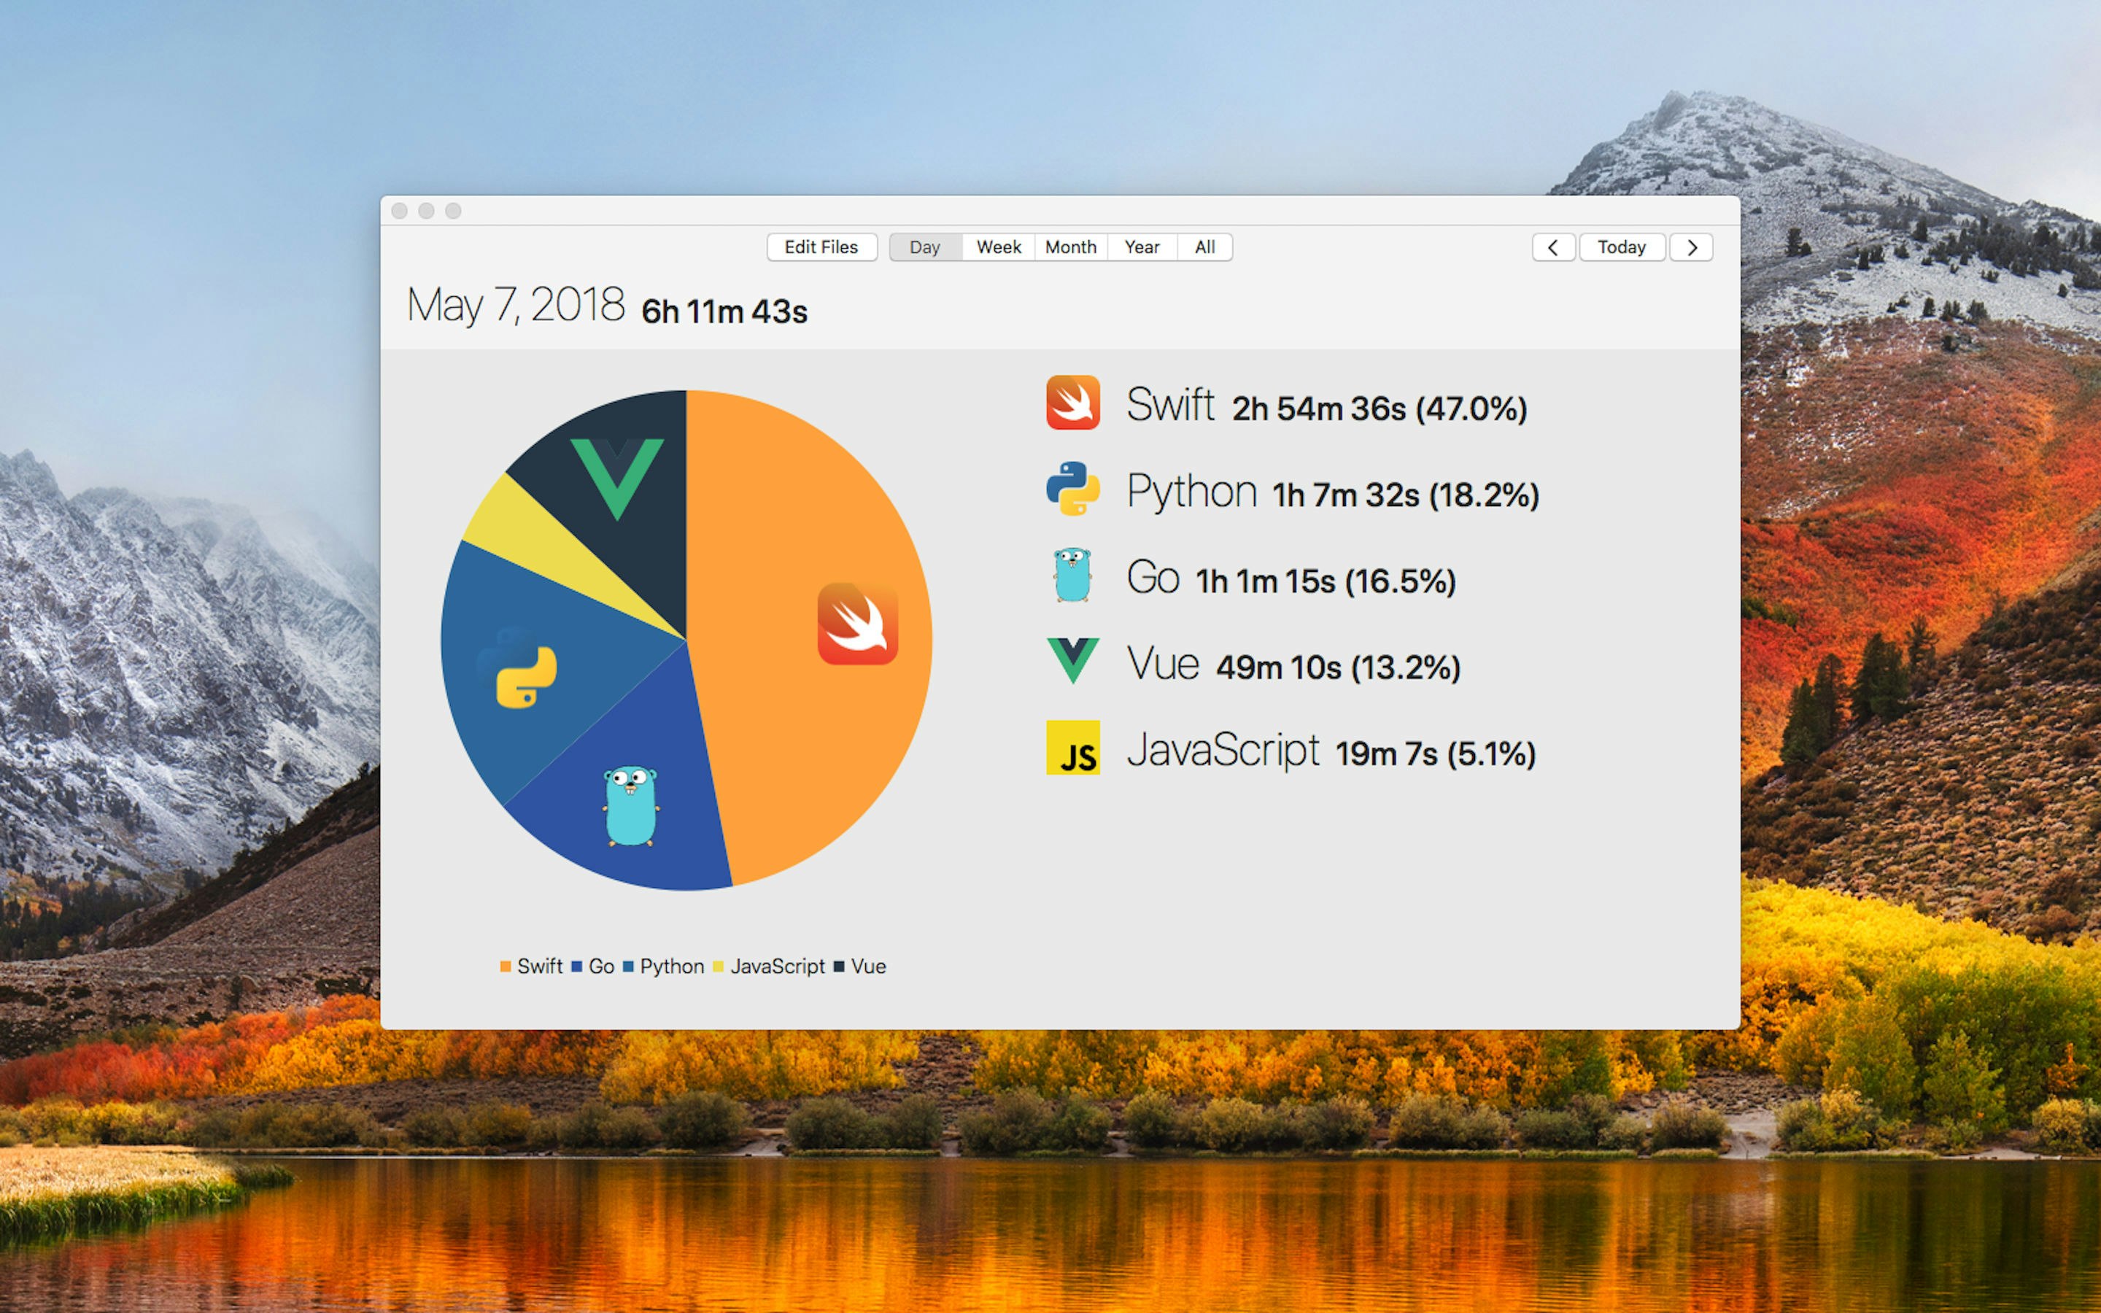Click Go time '1h 1m 15s (16.5%)'
Viewport: 2101px width, 1313px height.
1326,581
